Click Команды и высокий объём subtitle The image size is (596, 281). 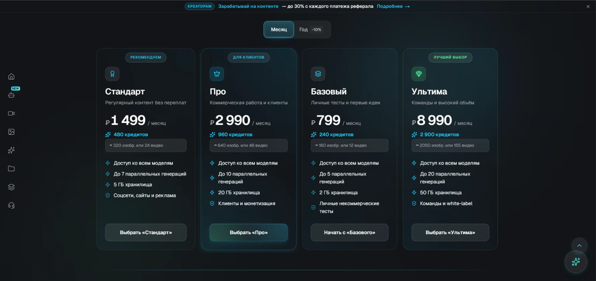click(443, 103)
